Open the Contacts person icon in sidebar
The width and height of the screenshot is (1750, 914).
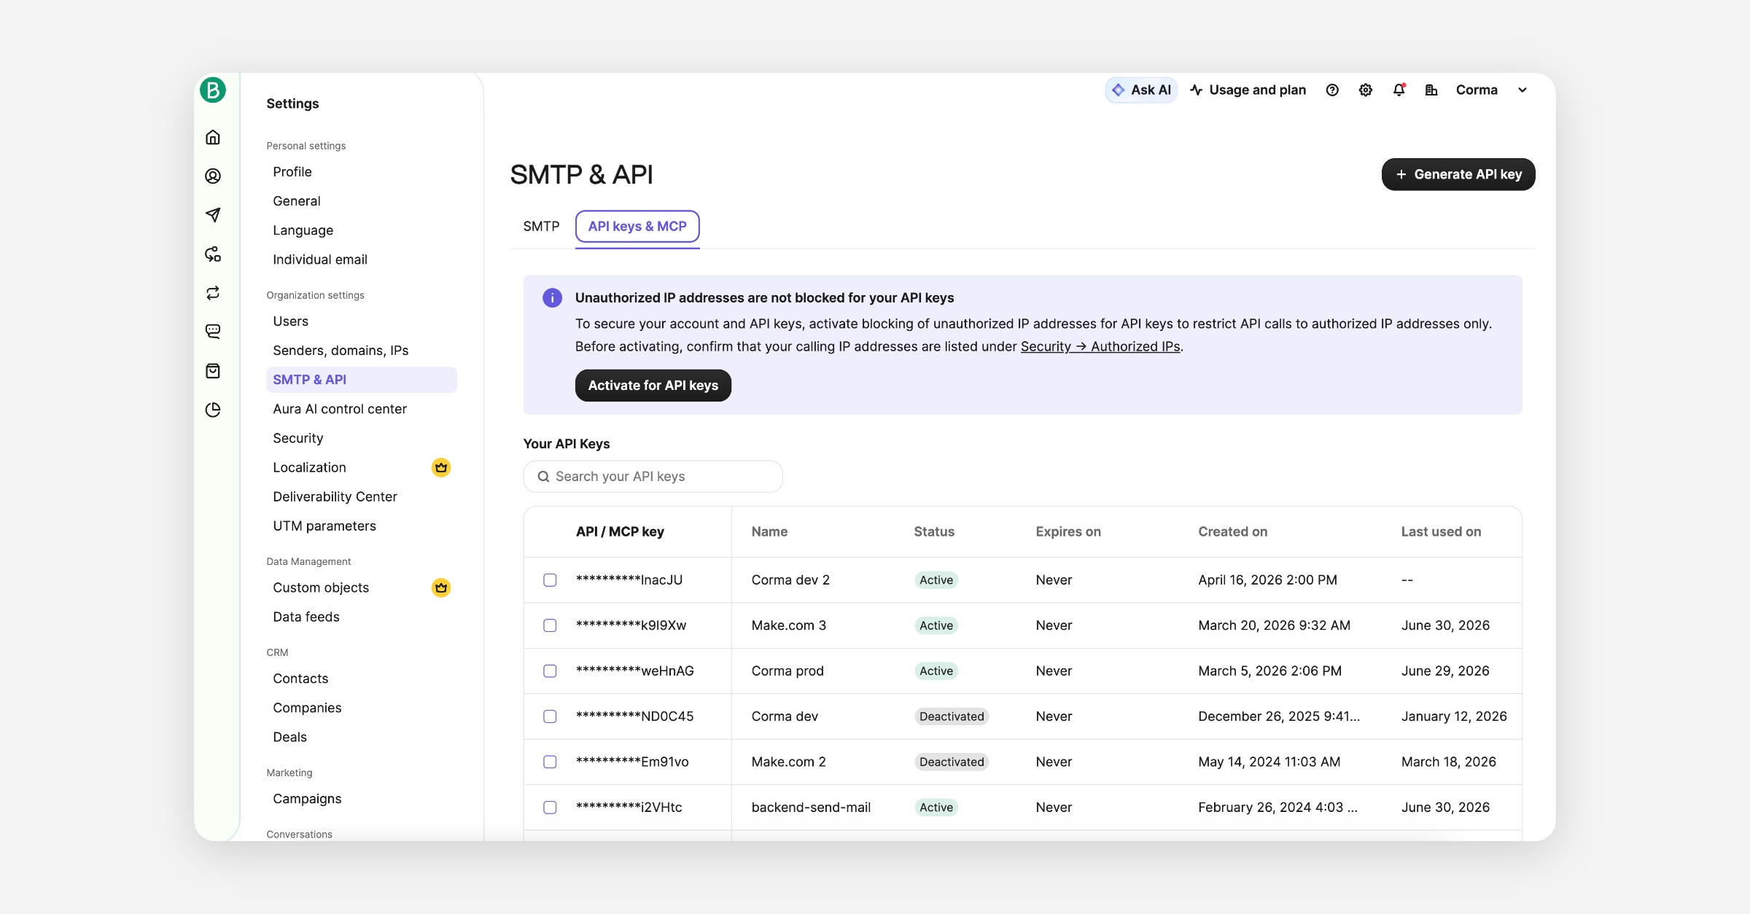tap(213, 176)
